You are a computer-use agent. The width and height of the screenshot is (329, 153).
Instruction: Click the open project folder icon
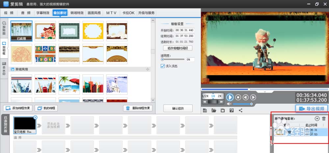[x=214, y=111]
